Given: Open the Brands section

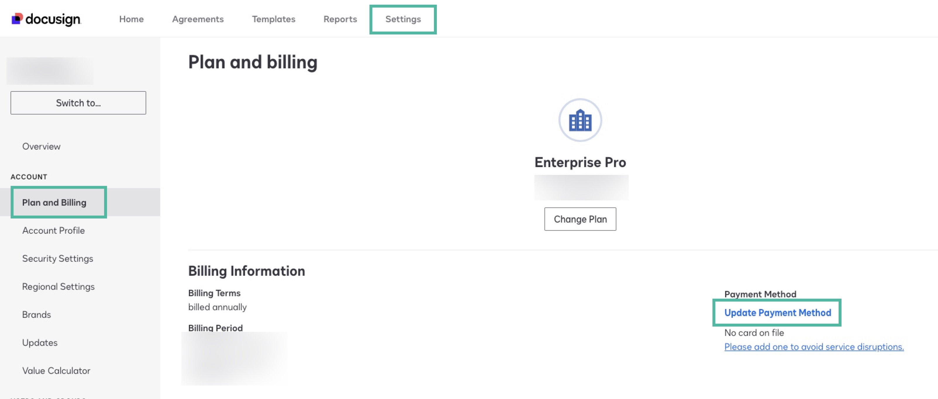Looking at the screenshot, I should [37, 315].
